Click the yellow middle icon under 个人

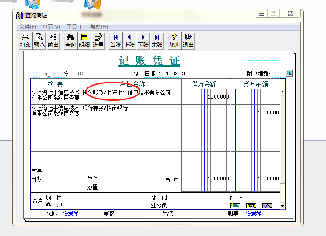click(x=251, y=206)
